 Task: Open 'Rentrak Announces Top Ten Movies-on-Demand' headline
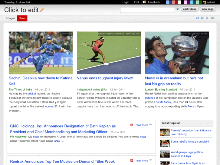[x=62, y=161]
